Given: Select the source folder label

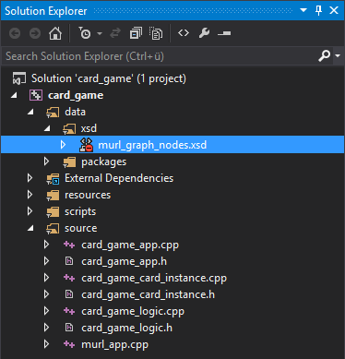Looking at the screenshot, I should [81, 228].
